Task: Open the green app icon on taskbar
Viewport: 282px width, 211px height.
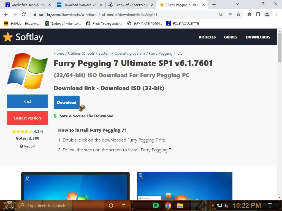Action: coord(156,206)
